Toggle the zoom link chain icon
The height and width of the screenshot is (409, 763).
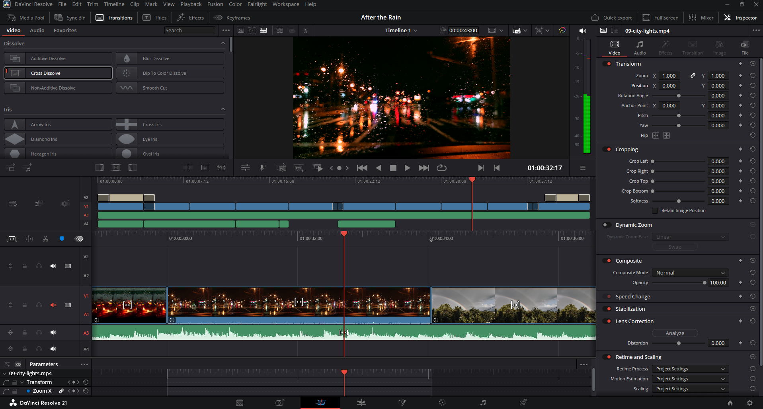coord(693,76)
